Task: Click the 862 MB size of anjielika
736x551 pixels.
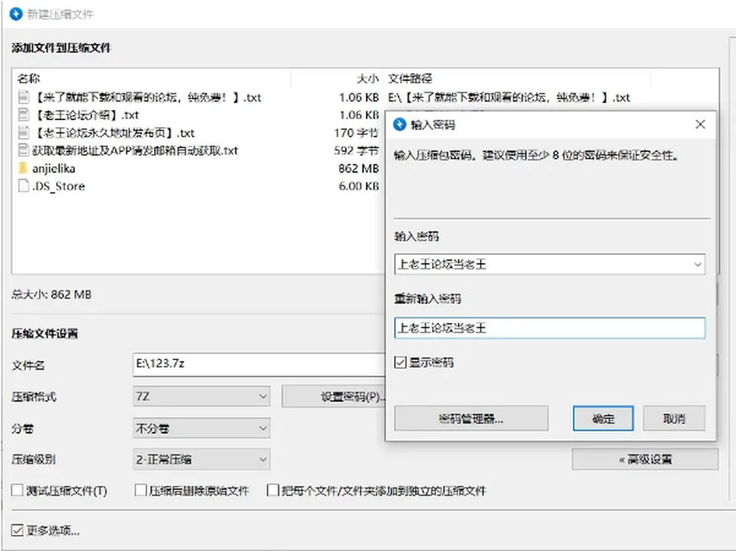Action: [x=359, y=169]
